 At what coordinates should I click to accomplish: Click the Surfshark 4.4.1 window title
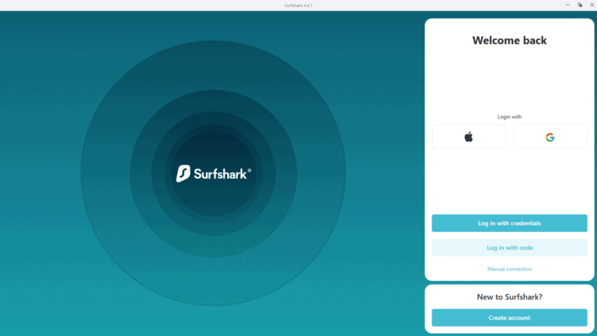pyautogui.click(x=298, y=5)
